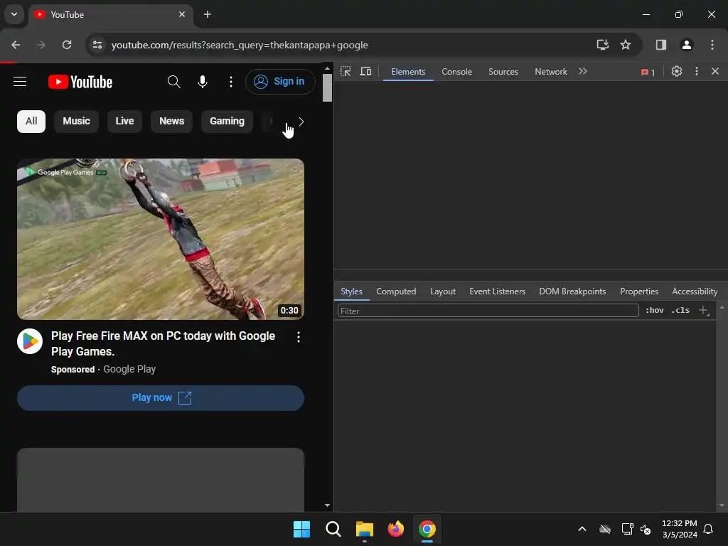Open Chrome side panel
The image size is (728, 546).
coord(661,45)
